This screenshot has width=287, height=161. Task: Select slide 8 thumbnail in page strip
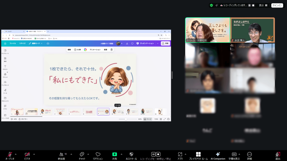(x=117, y=112)
